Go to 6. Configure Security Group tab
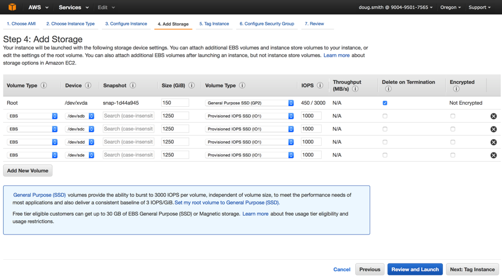This screenshot has height=279, width=502. [266, 24]
